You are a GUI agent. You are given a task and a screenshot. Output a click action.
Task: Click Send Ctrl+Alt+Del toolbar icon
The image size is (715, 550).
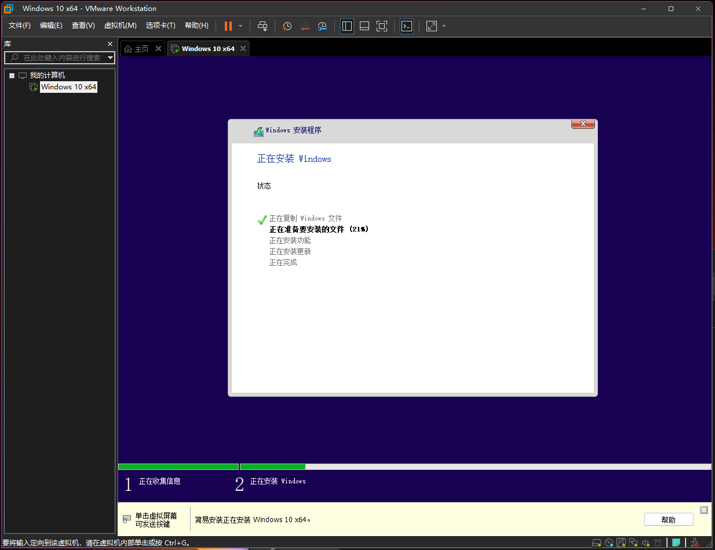pos(262,26)
